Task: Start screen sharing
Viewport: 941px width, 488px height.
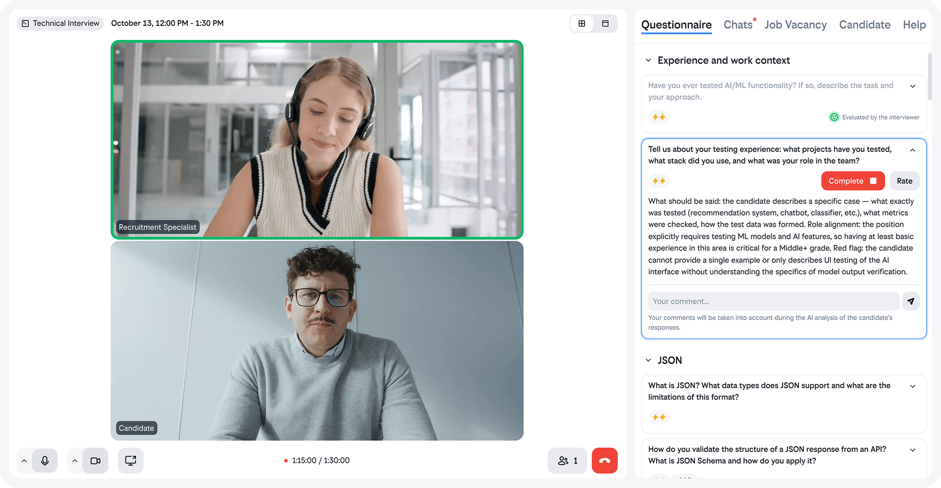Action: pyautogui.click(x=131, y=461)
